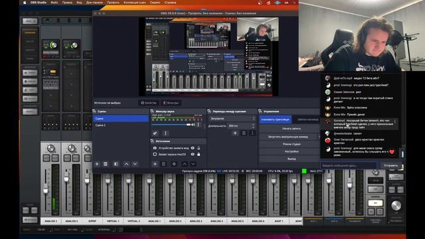Open the Файл menu
This screenshot has height=239, width=425.
[54, 3]
